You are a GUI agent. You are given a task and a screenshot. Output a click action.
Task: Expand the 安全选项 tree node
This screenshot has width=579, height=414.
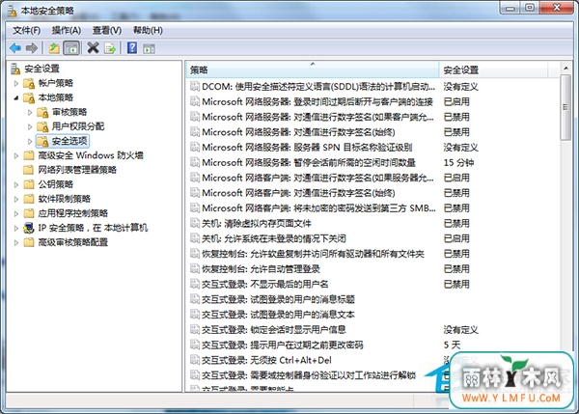30,141
